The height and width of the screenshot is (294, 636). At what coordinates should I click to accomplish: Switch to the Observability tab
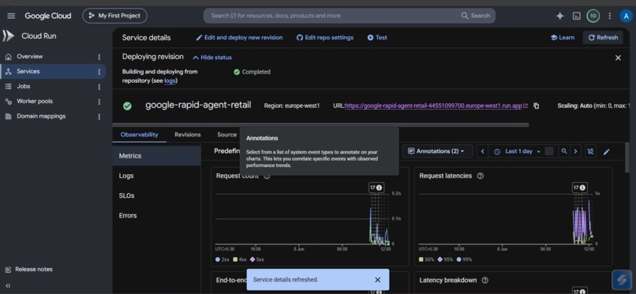[x=139, y=135]
